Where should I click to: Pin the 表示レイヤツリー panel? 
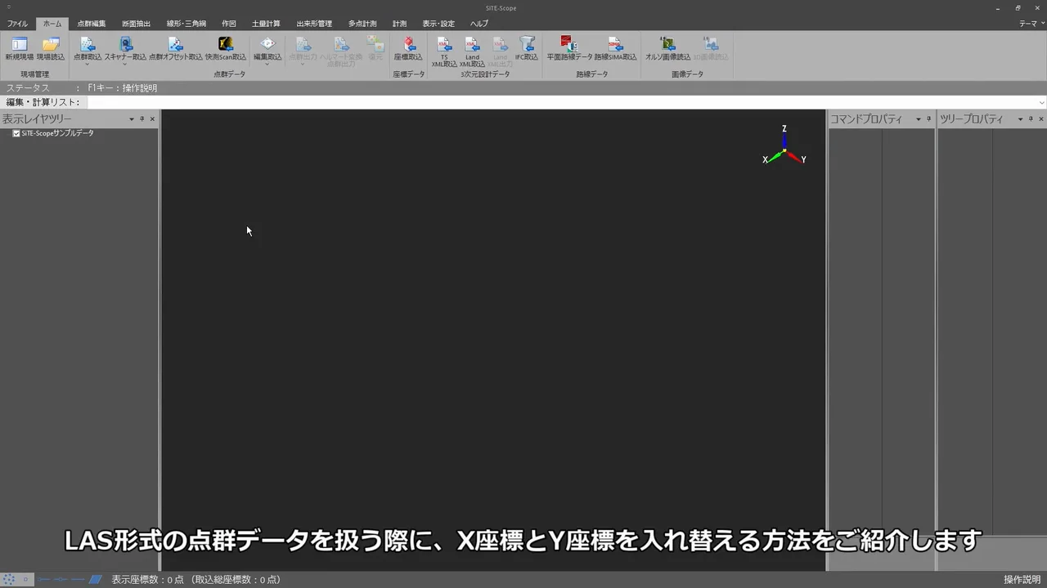pos(142,119)
